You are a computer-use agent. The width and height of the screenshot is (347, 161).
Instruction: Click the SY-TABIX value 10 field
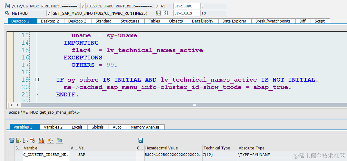tap(214, 13)
